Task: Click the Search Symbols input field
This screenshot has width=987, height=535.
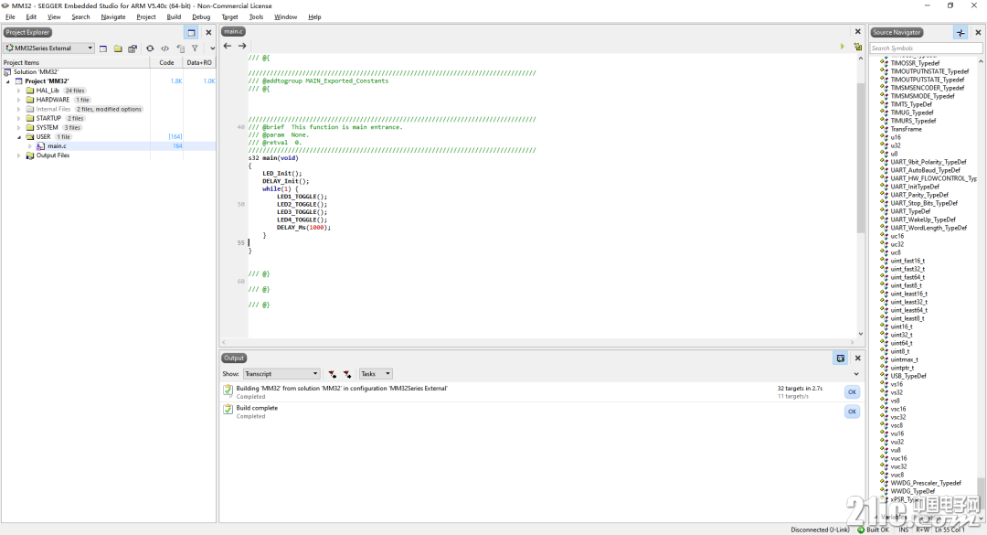Action: 926,48
